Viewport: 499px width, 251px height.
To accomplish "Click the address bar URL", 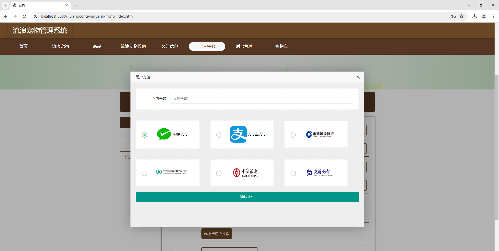I will click(x=87, y=16).
